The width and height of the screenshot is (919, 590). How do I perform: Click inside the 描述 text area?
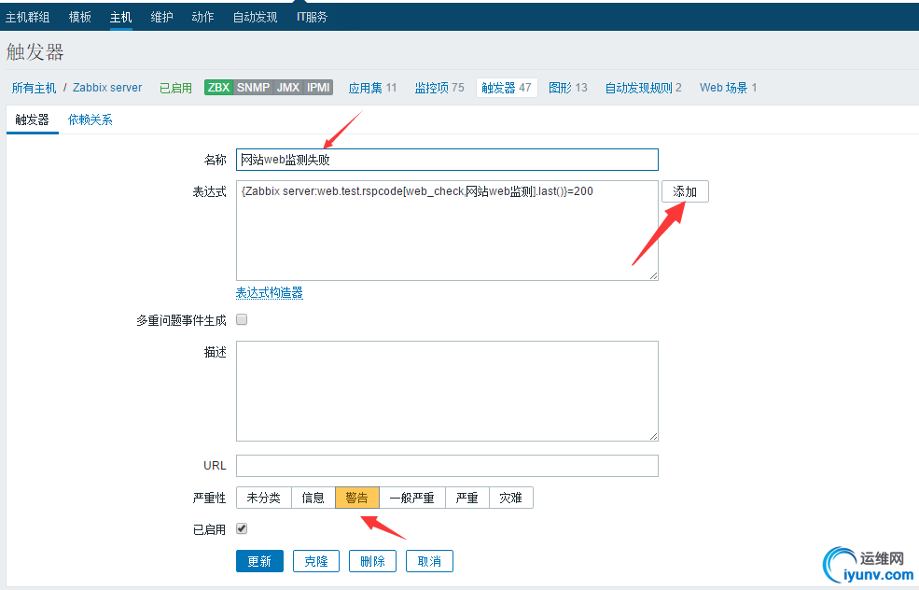(x=447, y=391)
